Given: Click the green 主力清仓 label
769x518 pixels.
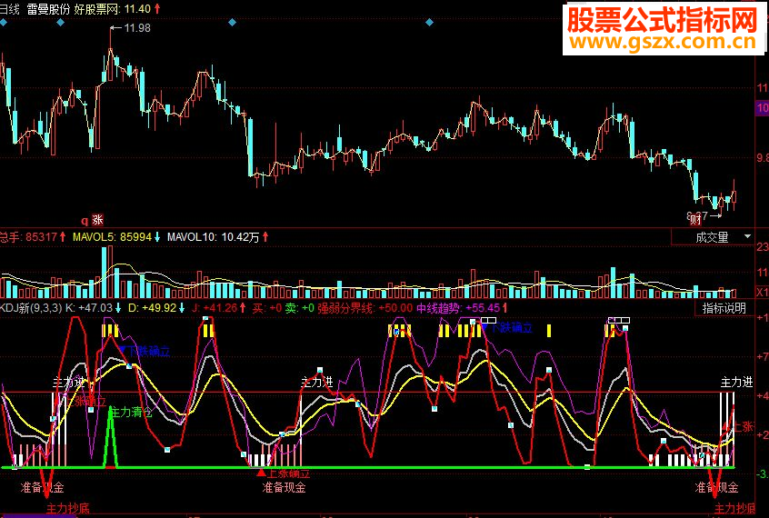Looking at the screenshot, I should pyautogui.click(x=131, y=412).
